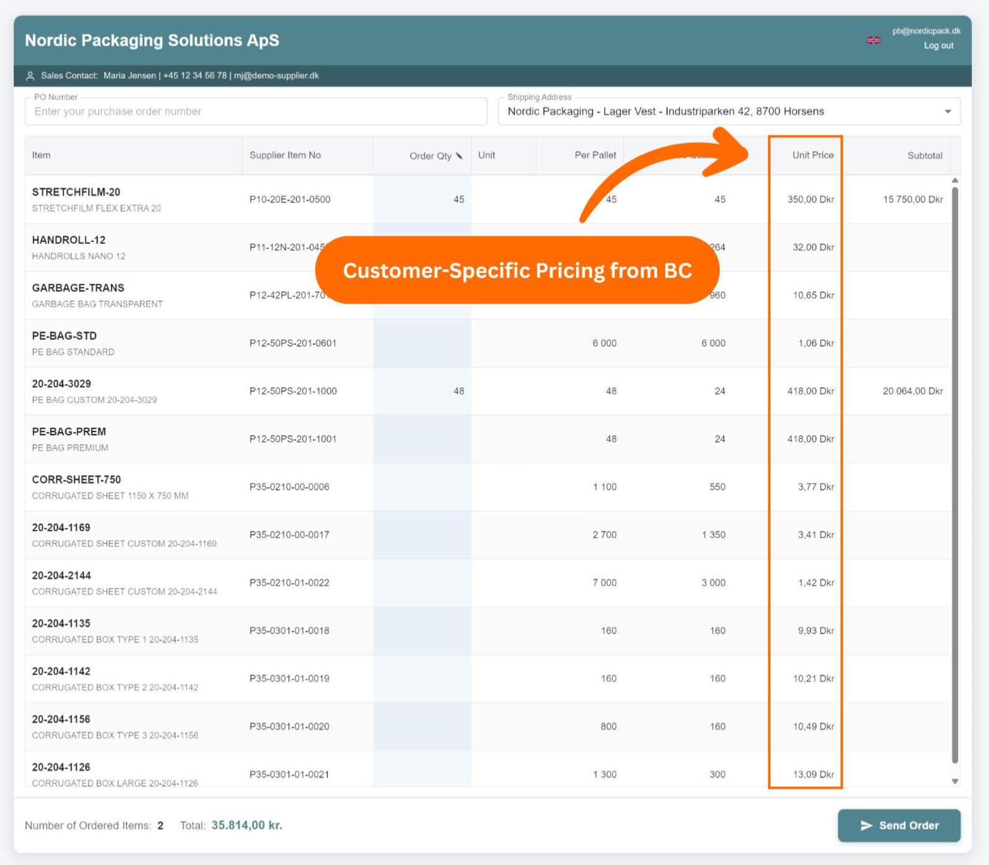Click the scrollbar up arrow
The height and width of the screenshot is (865, 989).
point(954,180)
